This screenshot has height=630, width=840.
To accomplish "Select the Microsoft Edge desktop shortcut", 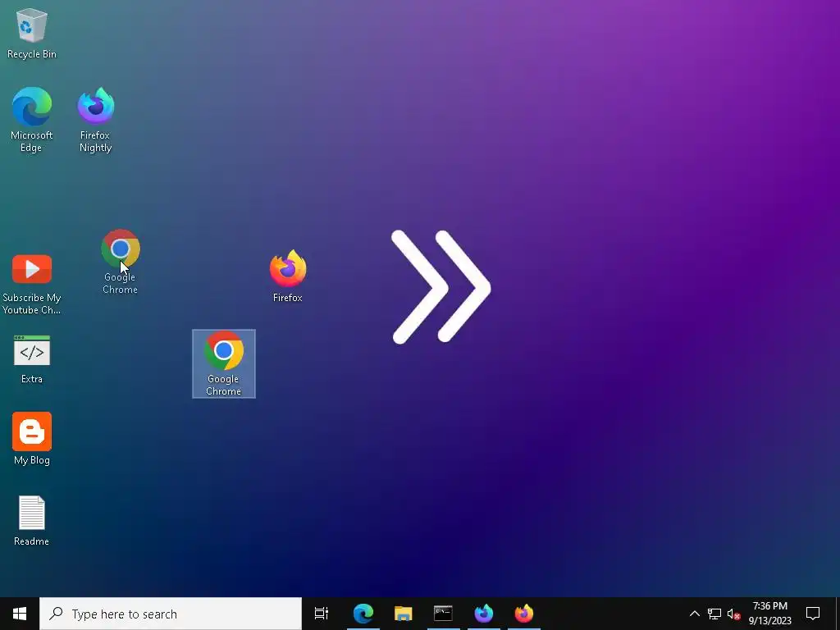I will click(32, 120).
